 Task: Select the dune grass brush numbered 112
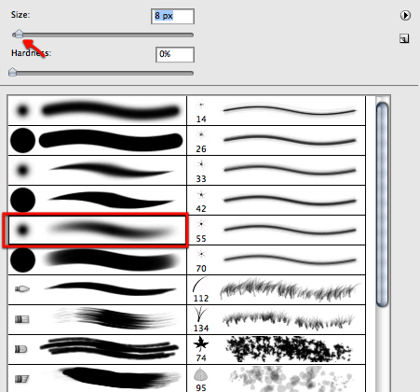click(x=276, y=290)
